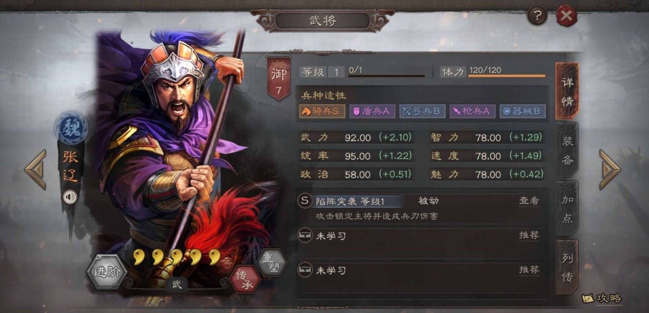Screen dimensions: 649x313
Task: Tap the red 传承 inherit icon
Action: (245, 279)
